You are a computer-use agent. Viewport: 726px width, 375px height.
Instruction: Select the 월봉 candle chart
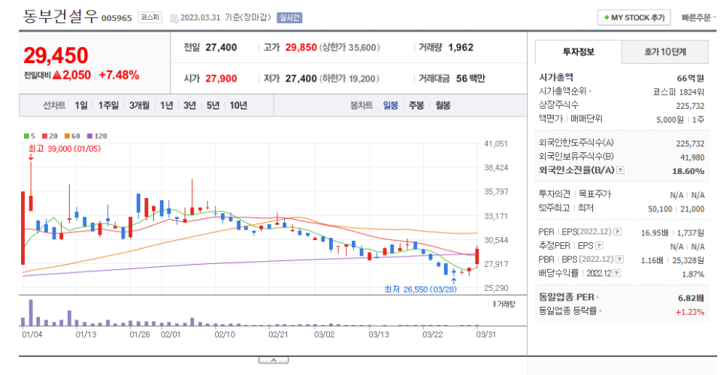pos(443,105)
